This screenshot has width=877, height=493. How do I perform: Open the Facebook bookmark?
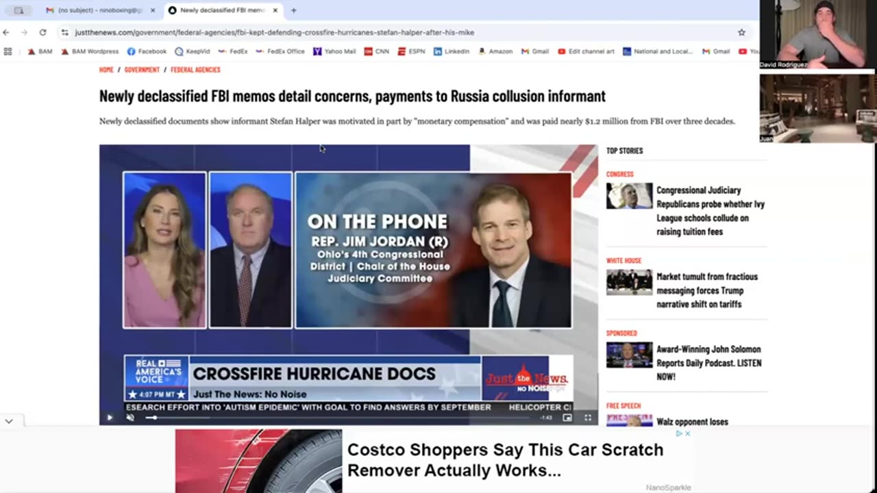[147, 51]
